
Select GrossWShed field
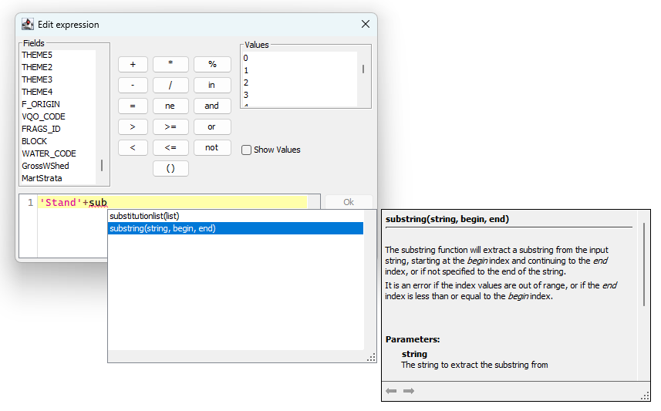[x=58, y=166]
